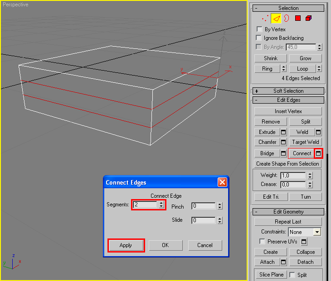Click Repeat Last button

pos(288,222)
